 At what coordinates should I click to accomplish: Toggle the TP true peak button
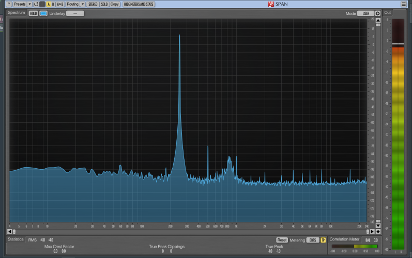click(323, 240)
